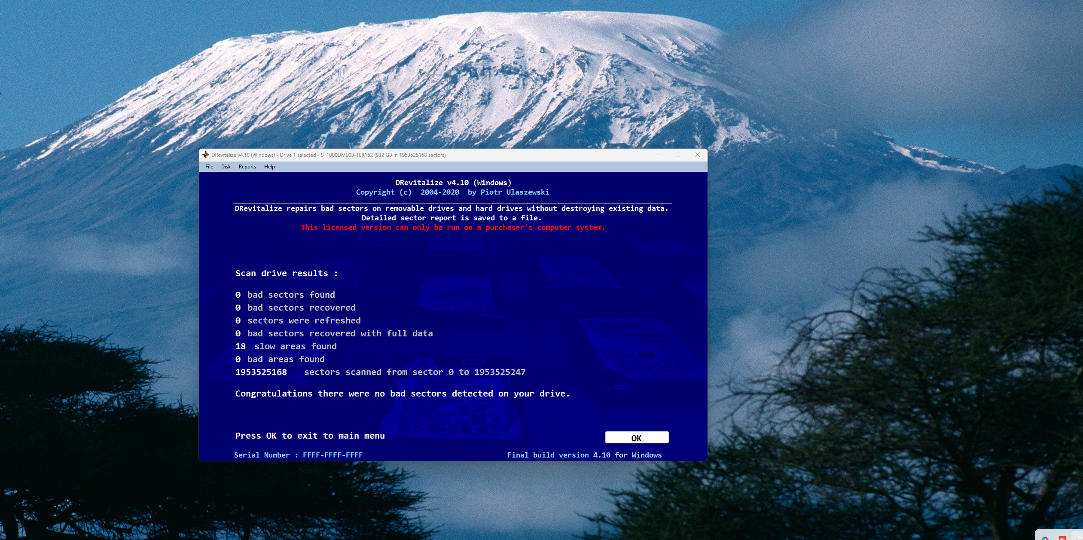
Task: Click the Copyright 2004-2020 Piotr Ulaszewski line
Action: coord(452,192)
